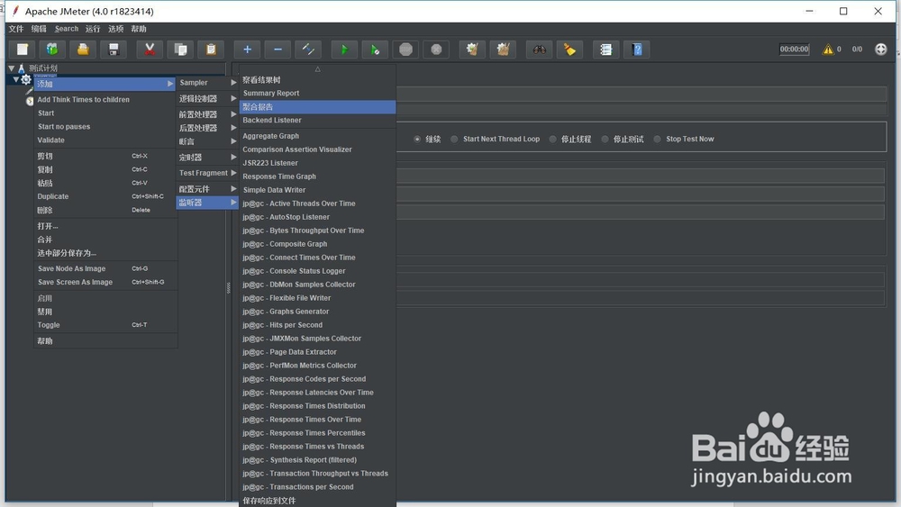Open the 文件 menu
Screen dimensions: 901x507
click(x=16, y=29)
